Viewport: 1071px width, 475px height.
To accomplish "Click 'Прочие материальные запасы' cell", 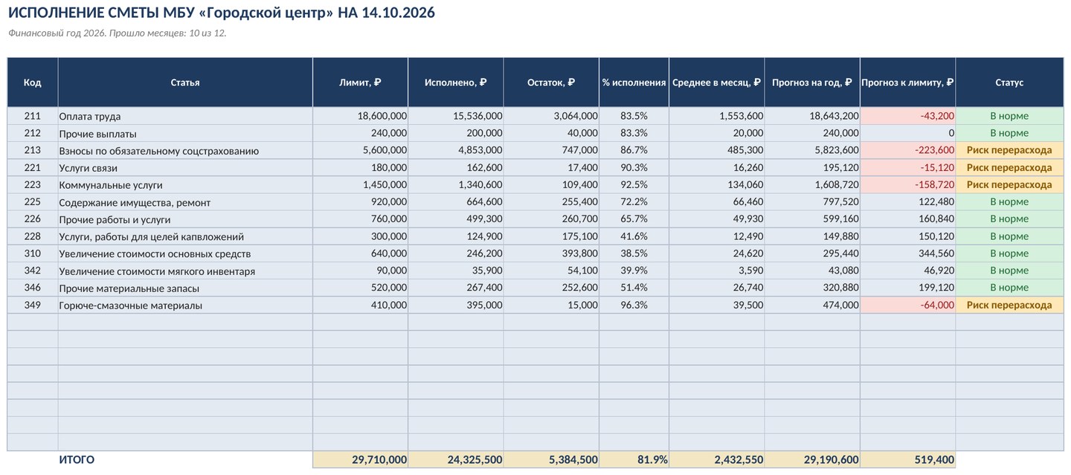I will coord(185,288).
